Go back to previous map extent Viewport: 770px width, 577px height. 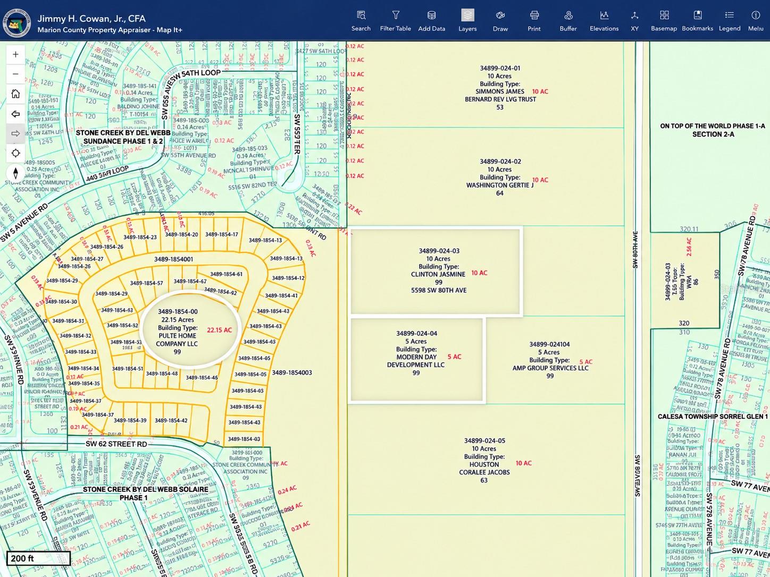click(15, 114)
